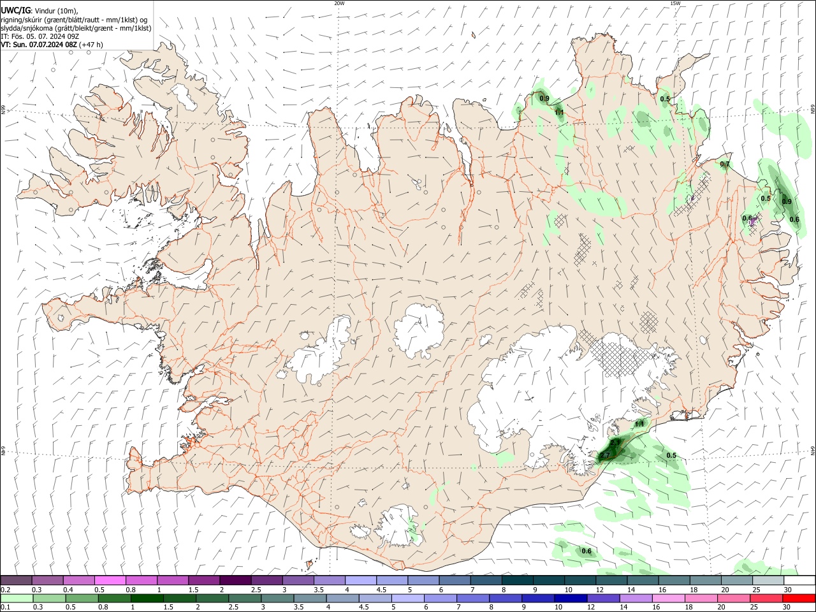Viewport: 816px width, 612px height.
Task: Click the 0.9 value off the east coast
Action: (x=787, y=201)
